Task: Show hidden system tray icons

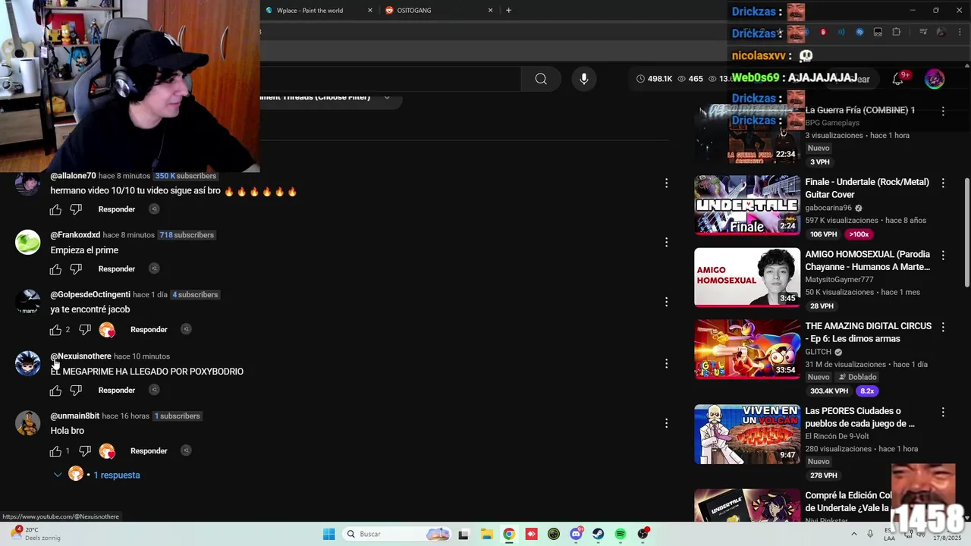Action: pyautogui.click(x=853, y=534)
